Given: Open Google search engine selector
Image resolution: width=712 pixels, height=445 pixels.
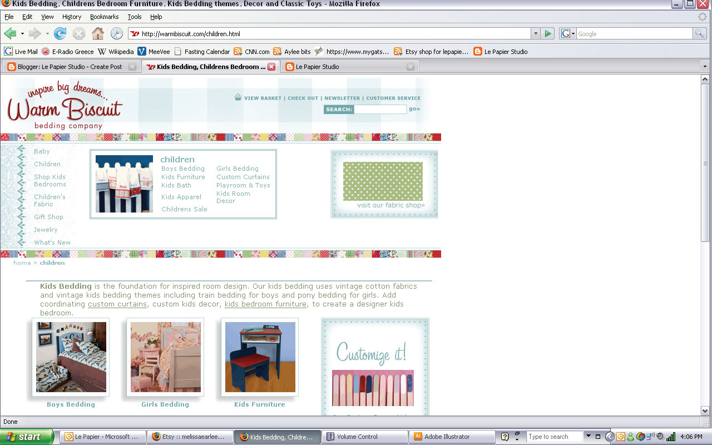Looking at the screenshot, I should [568, 34].
